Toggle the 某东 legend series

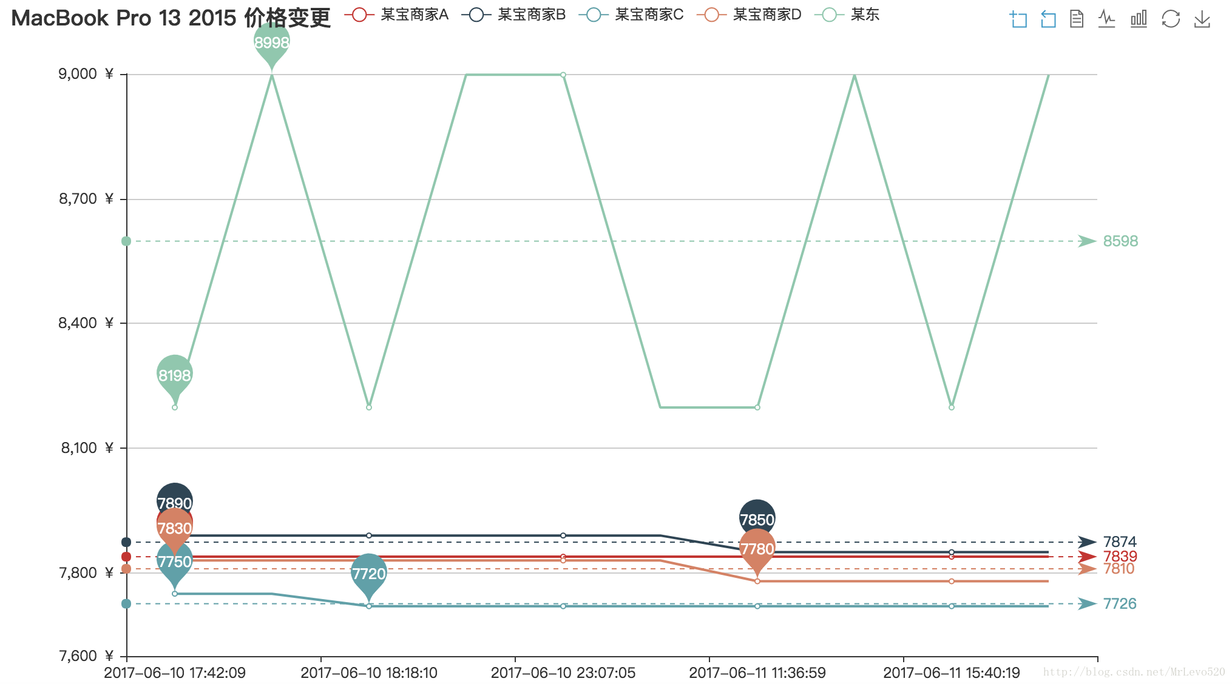point(848,15)
